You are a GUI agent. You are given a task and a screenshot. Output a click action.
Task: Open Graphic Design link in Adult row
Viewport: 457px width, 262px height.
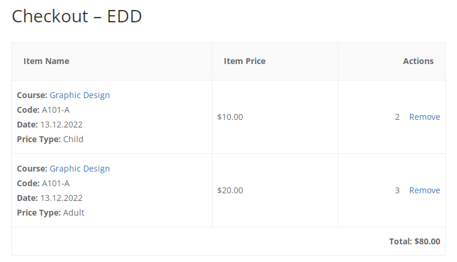[x=79, y=169]
